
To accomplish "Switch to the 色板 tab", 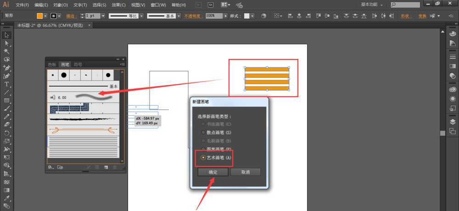I will (52, 65).
